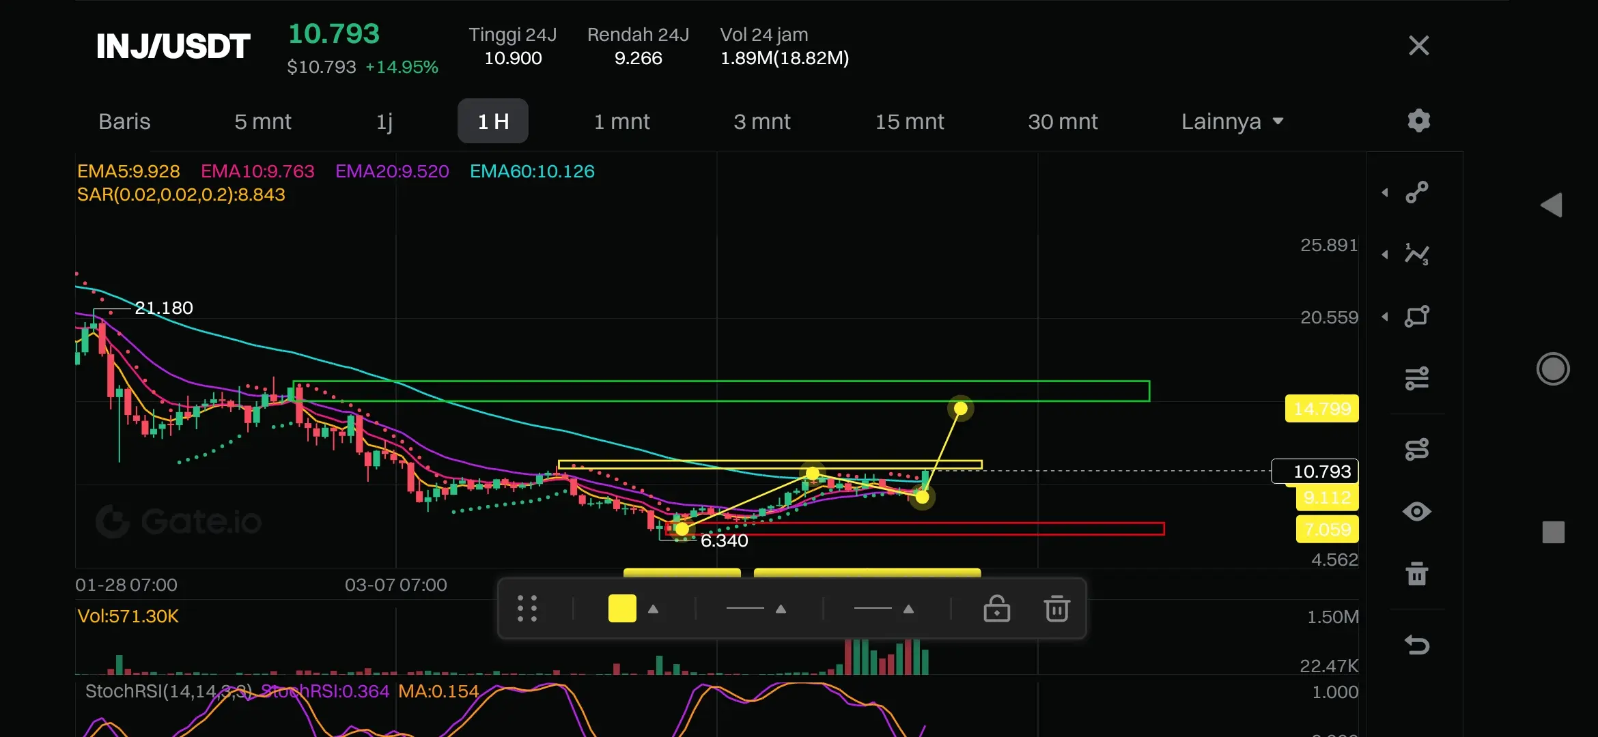Tap the Android home circle button

(x=1553, y=369)
